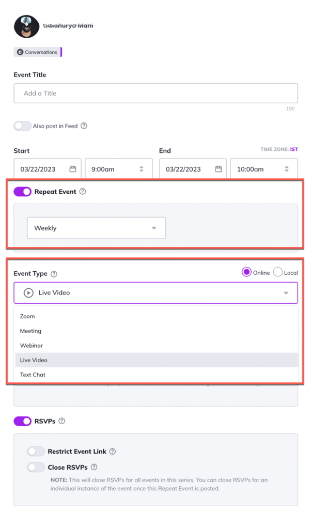Enable the Also post in Feed toggle
The image size is (312, 529).
tap(22, 126)
